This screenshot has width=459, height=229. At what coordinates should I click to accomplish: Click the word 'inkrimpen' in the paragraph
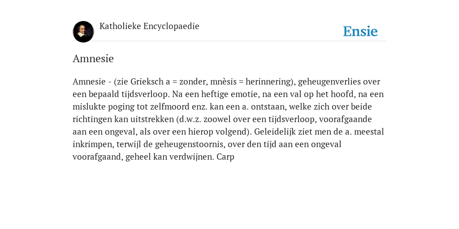(x=93, y=144)
